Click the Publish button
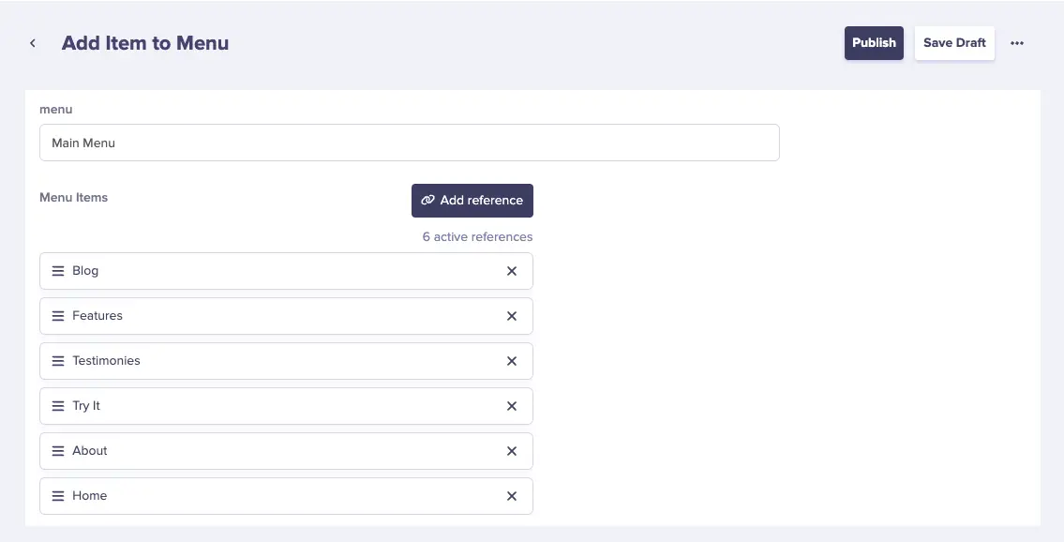Screen dimensions: 1064x542 click(874, 43)
